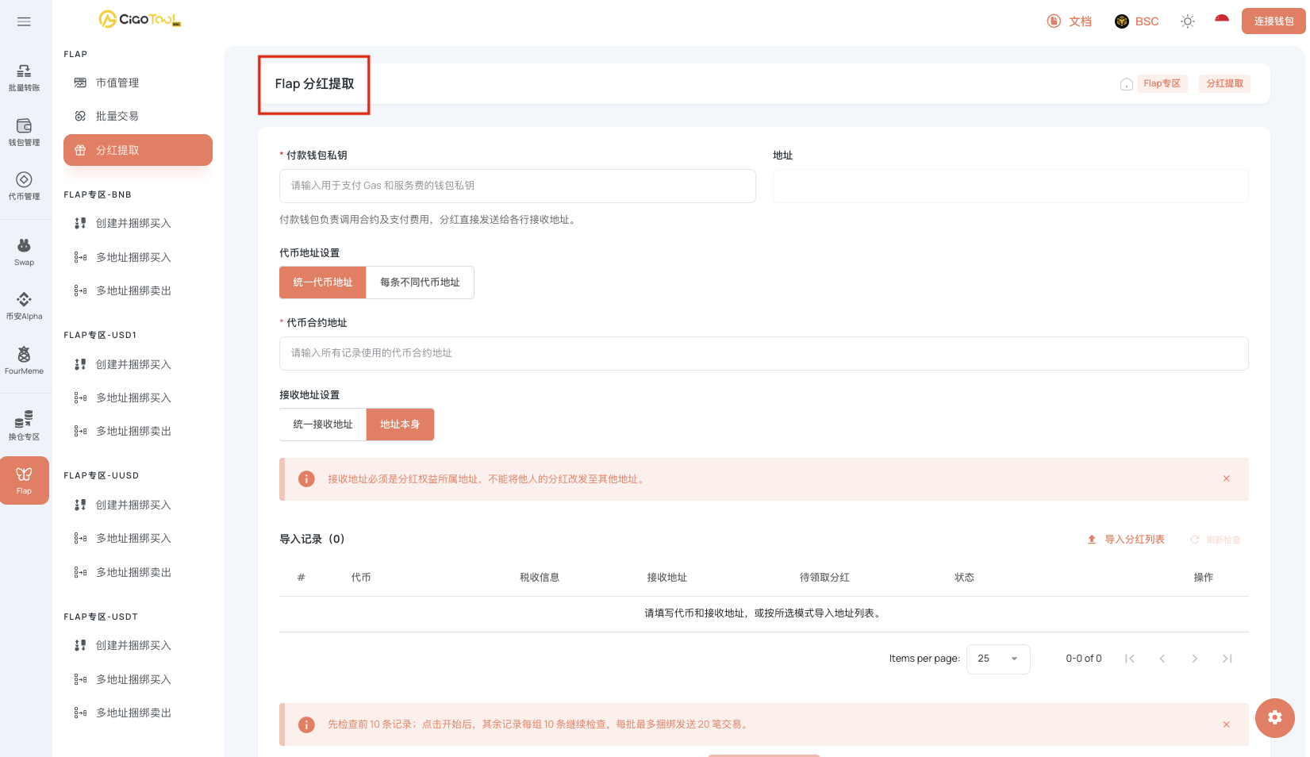The image size is (1310, 757).
Task: Select 统一代币地址 option
Action: [323, 282]
